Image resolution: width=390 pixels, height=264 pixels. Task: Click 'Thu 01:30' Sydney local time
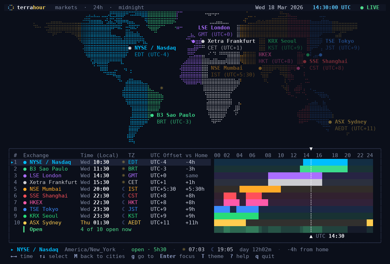(95, 223)
